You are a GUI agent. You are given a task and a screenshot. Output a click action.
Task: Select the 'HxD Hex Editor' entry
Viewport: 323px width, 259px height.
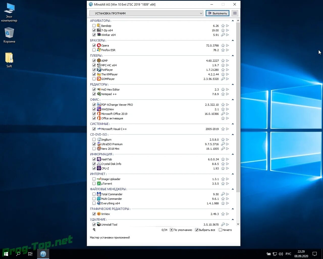pos(110,90)
